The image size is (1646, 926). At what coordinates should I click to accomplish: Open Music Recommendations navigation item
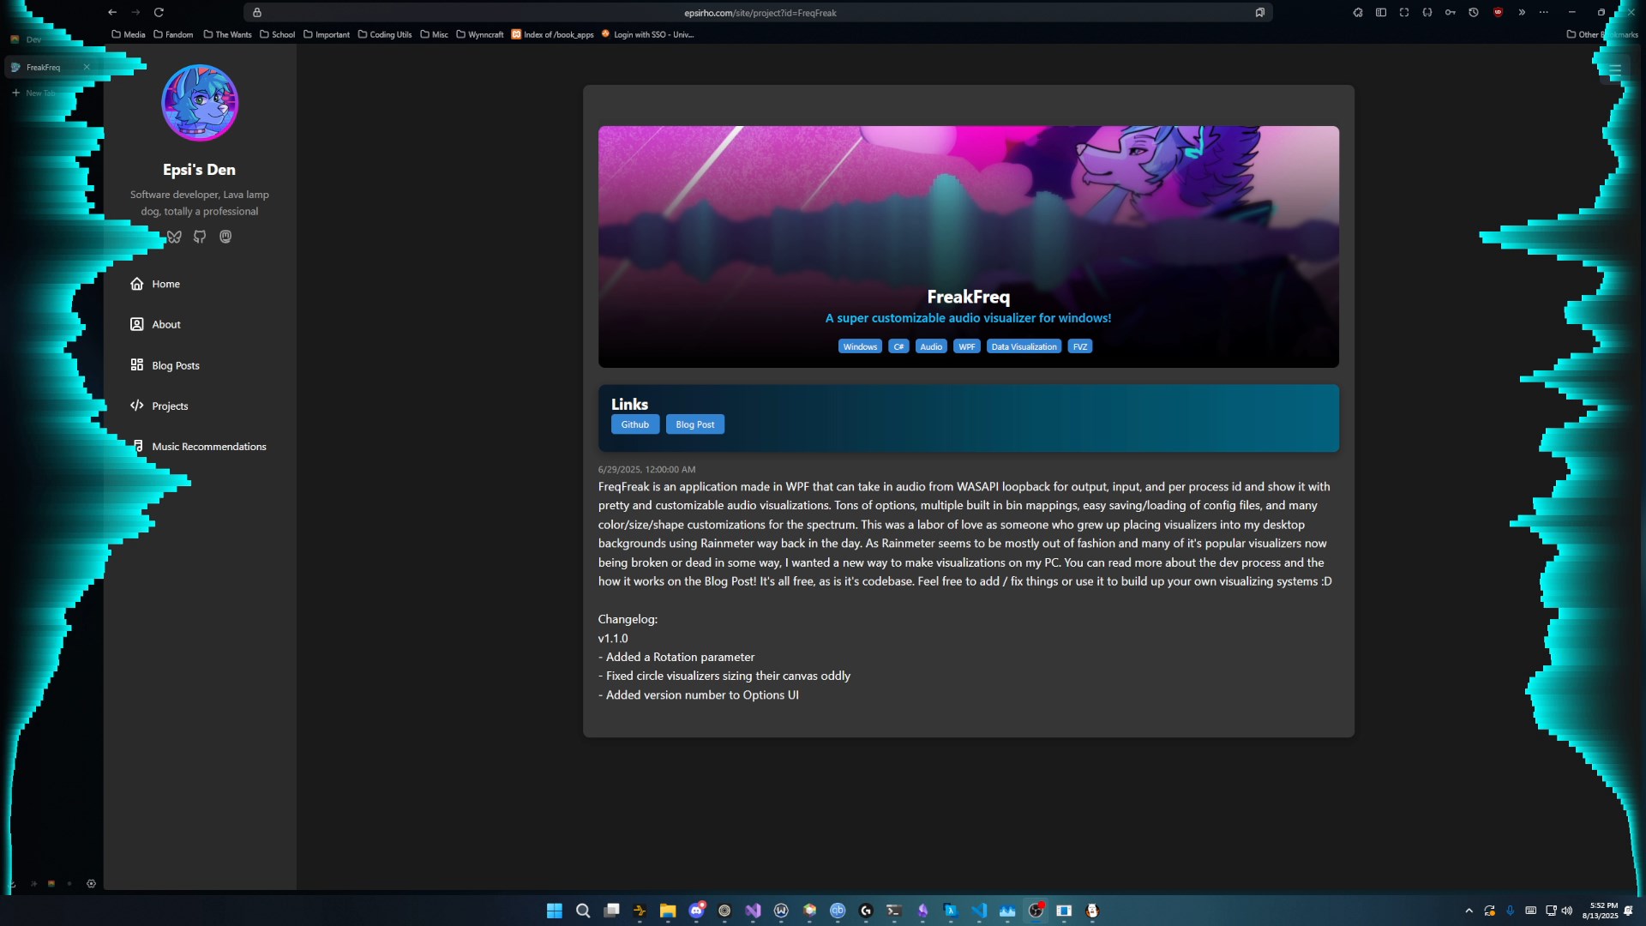point(208,447)
